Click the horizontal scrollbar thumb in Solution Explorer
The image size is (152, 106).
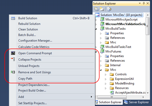click(x=112, y=97)
